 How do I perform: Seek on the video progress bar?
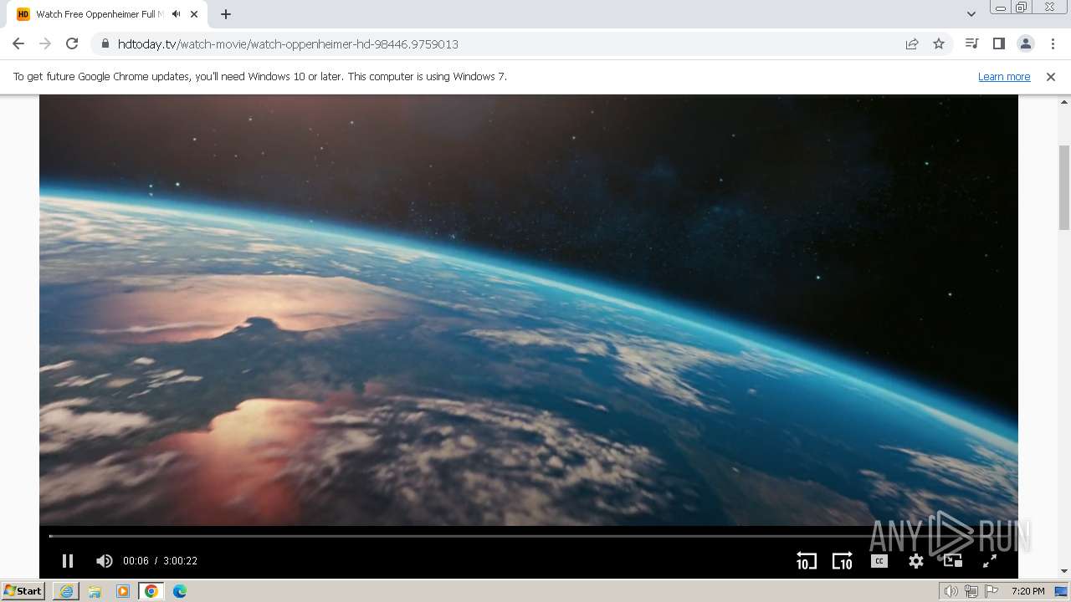(x=529, y=536)
